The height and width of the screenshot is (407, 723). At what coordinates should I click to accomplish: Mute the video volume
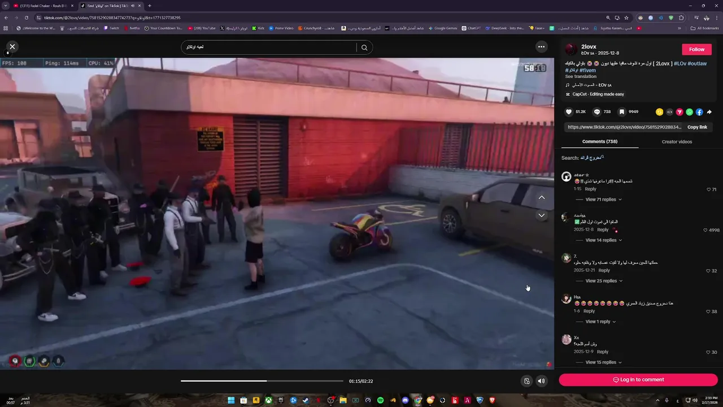pyautogui.click(x=541, y=381)
